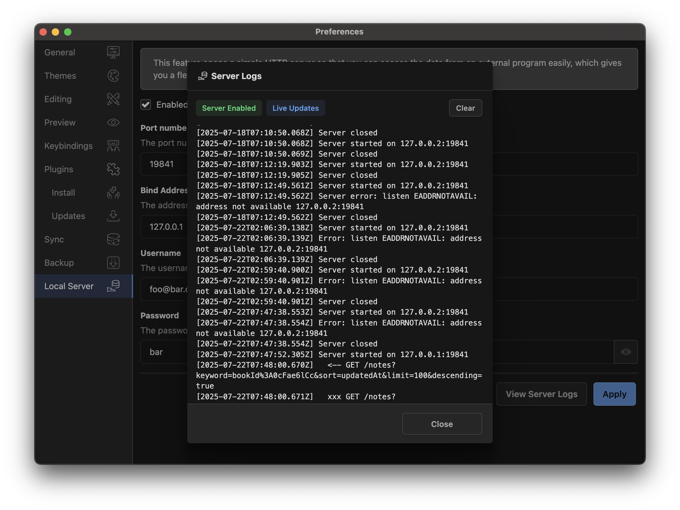Click the Editing pencil-and-ruler icon
This screenshot has height=510, width=680.
tap(113, 99)
